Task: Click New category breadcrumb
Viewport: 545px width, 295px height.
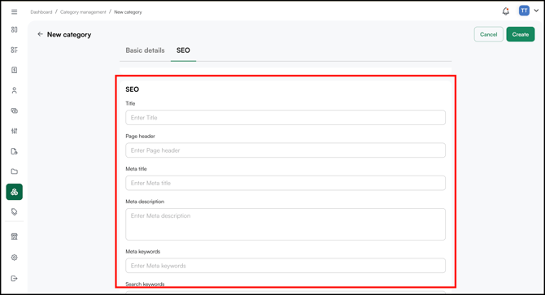Action: click(x=128, y=12)
